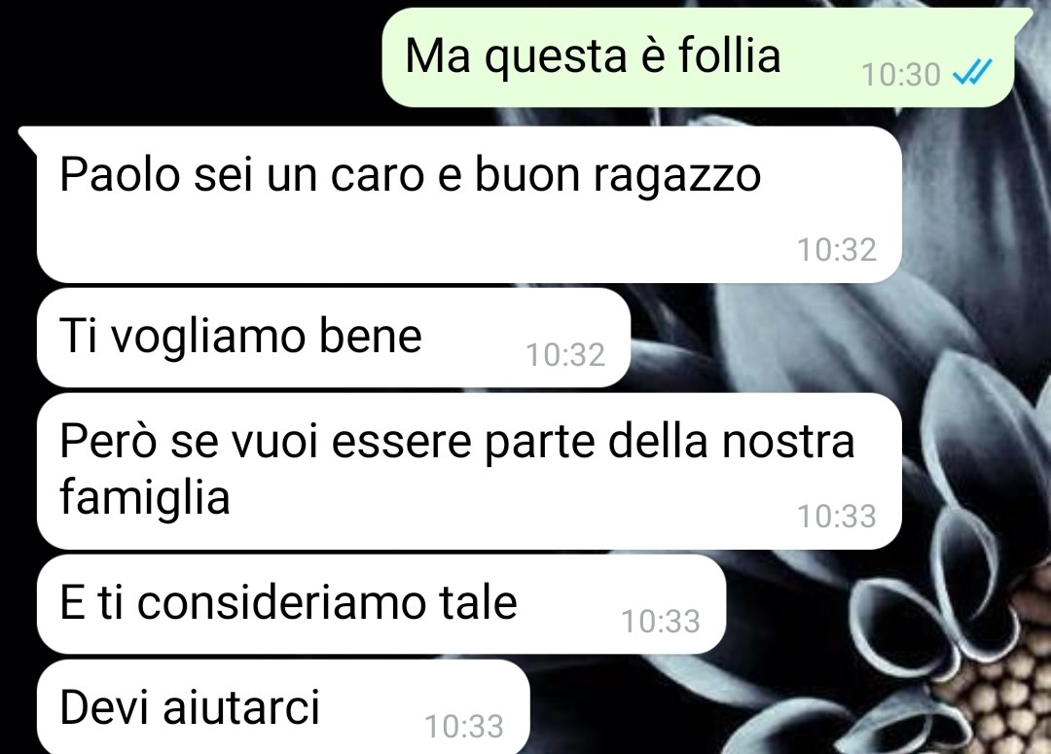1051x754 pixels.
Task: Select the 'Ti vogliamo bene' message bubble
Action: pos(334,338)
